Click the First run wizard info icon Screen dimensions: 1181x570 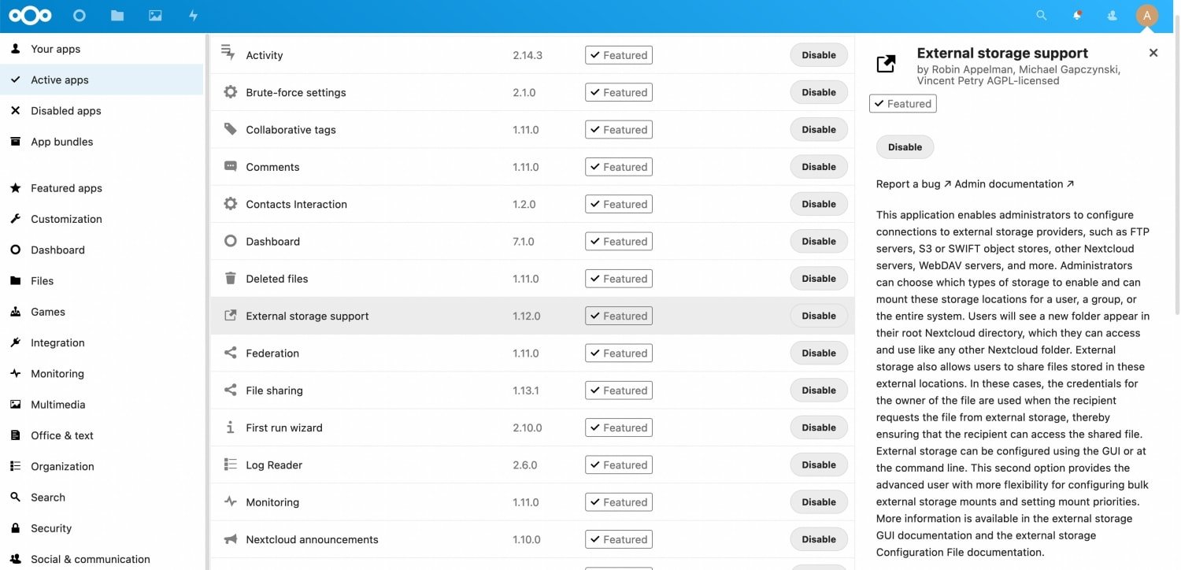(230, 427)
